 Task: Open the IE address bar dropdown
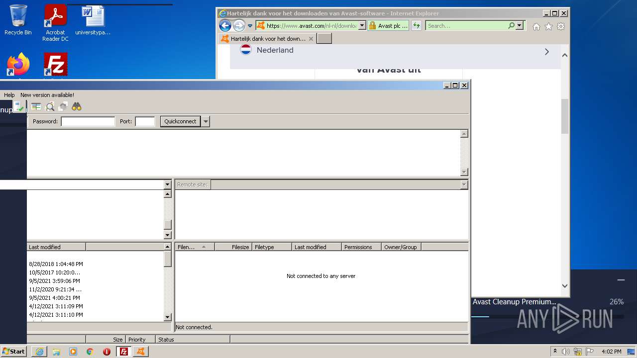pyautogui.click(x=362, y=26)
